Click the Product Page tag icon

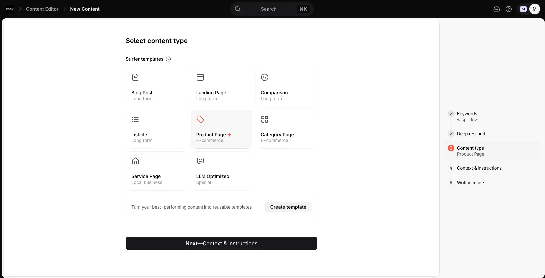pos(200,119)
